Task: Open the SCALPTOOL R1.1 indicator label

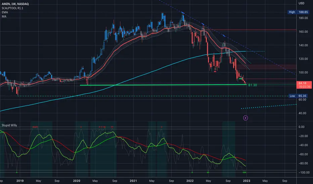Action: pos(12,8)
